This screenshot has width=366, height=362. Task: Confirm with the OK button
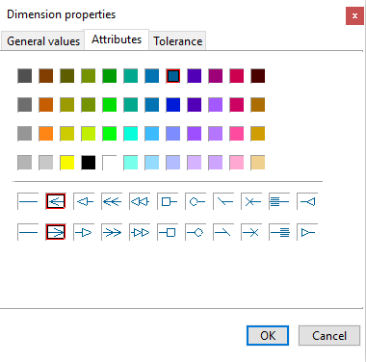coord(268,336)
